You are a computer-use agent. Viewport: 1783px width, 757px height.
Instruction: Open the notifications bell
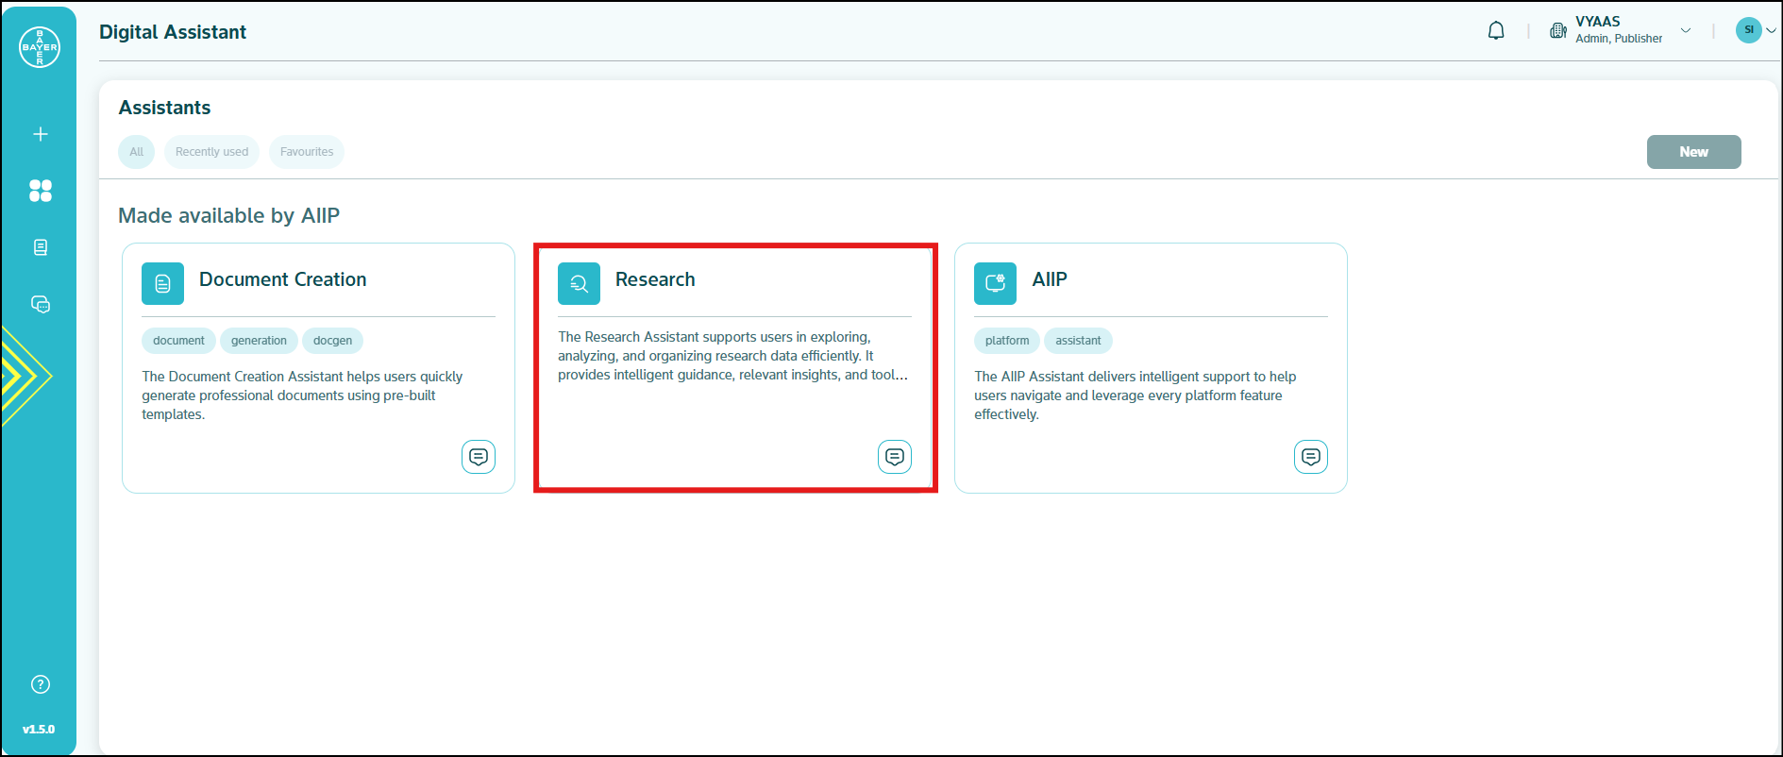(x=1496, y=31)
